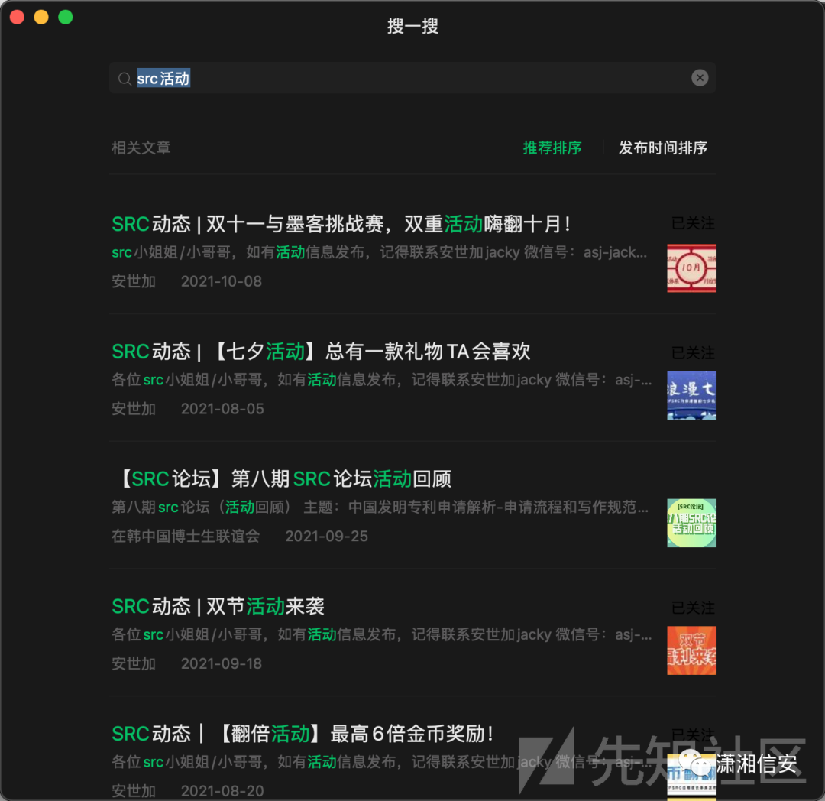Minimize window with yellow button
The image size is (825, 801).
[41, 17]
